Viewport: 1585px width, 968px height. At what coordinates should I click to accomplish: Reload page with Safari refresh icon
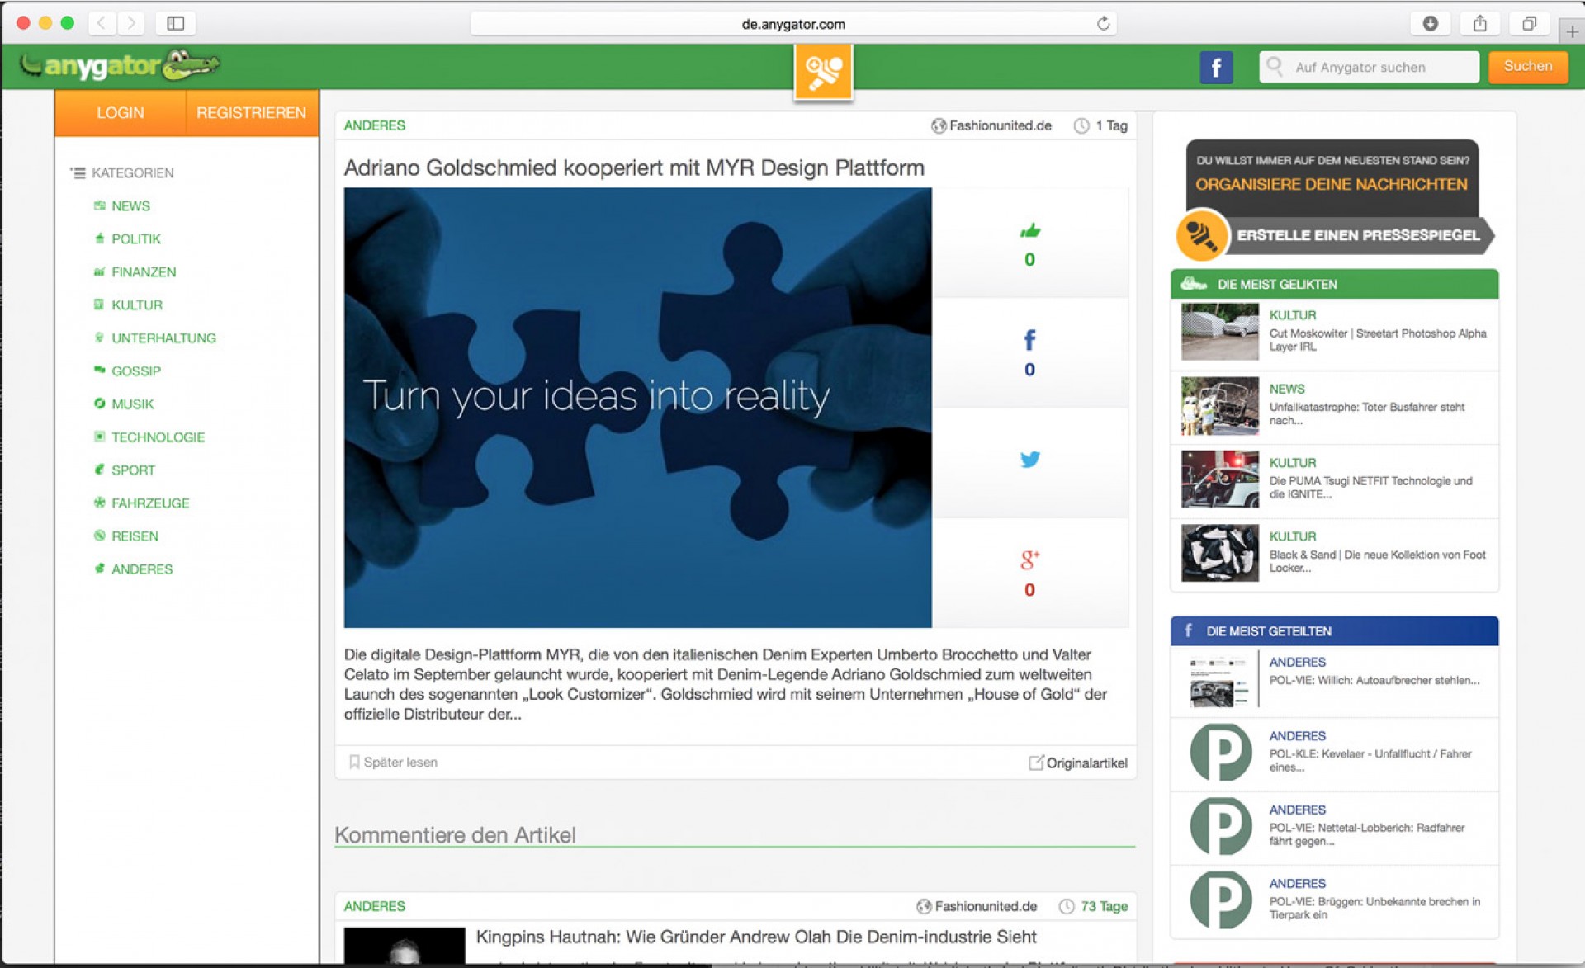[x=1103, y=23]
